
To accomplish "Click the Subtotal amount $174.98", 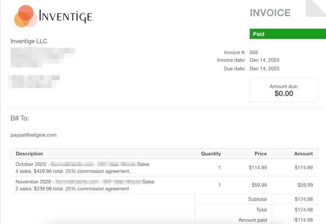I will tap(304, 199).
